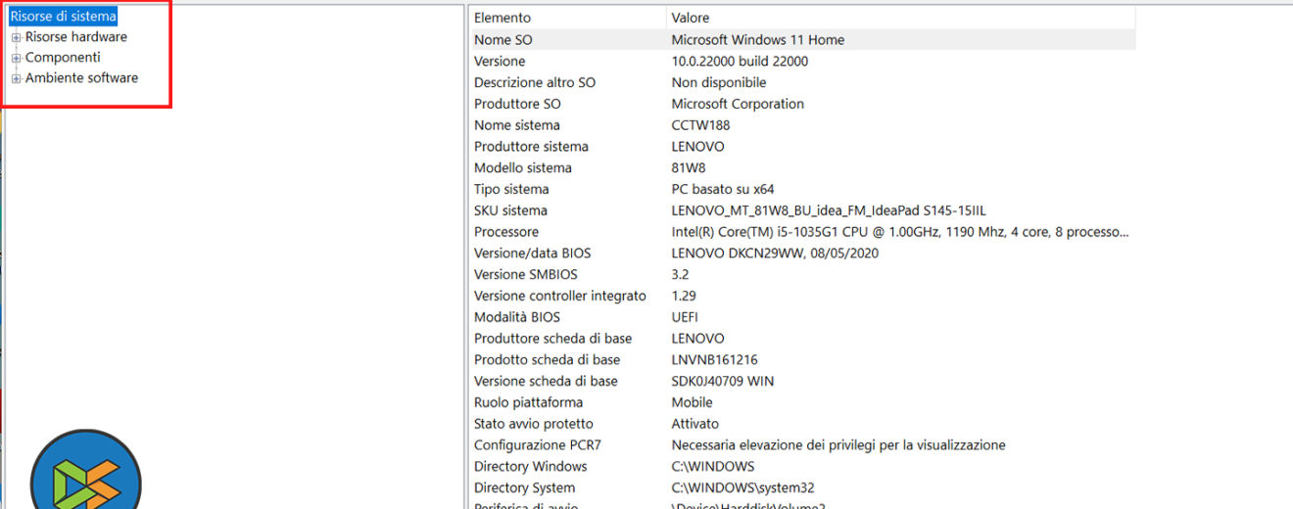
Task: Select the Componenti tree item
Action: (x=63, y=58)
